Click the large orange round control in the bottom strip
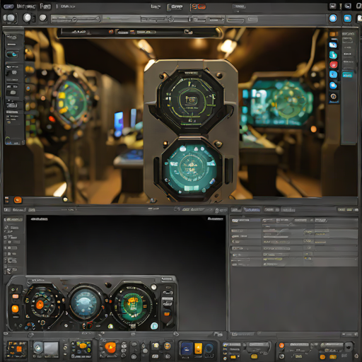Image resolution: width=362 pixels, height=362 pixels. (x=110, y=347)
